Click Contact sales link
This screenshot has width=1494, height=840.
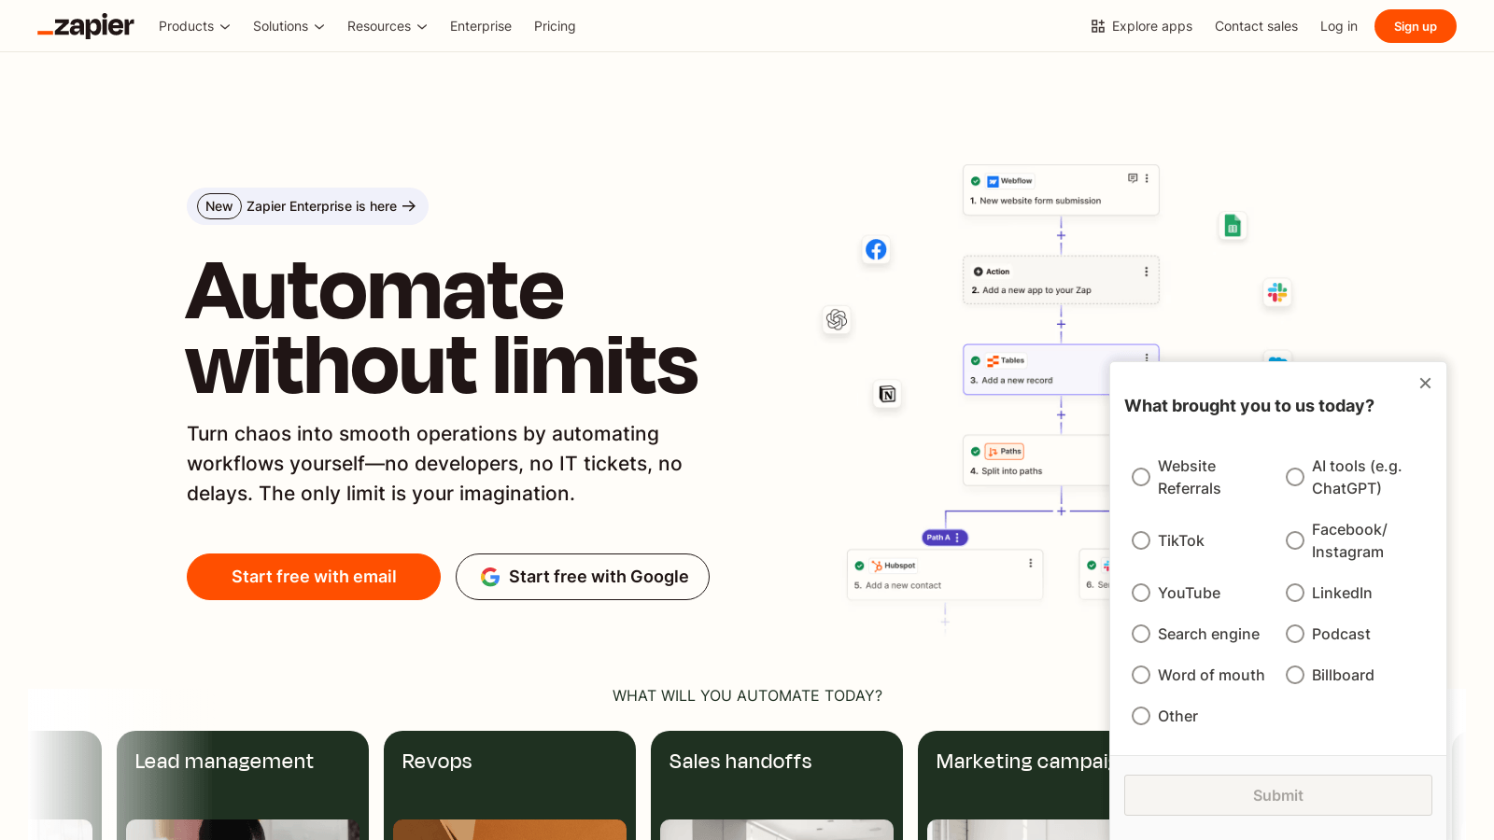[x=1256, y=26]
